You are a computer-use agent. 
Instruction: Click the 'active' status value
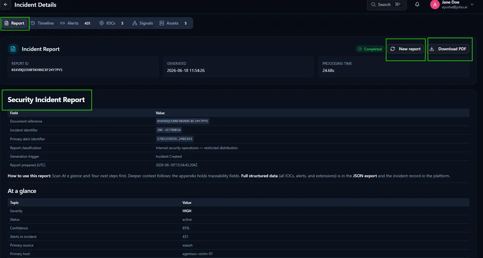[187, 220]
